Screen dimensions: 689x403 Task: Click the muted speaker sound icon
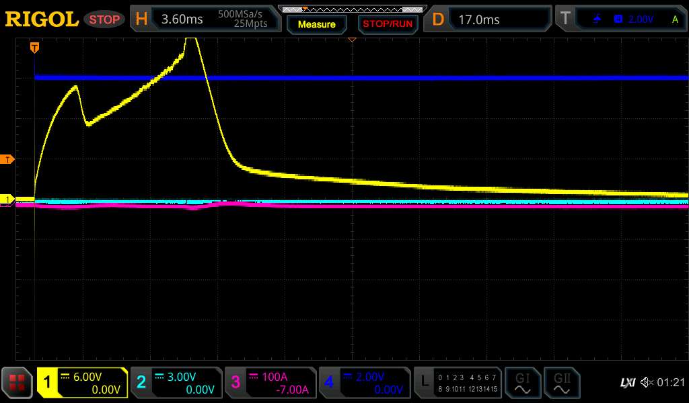(647, 382)
